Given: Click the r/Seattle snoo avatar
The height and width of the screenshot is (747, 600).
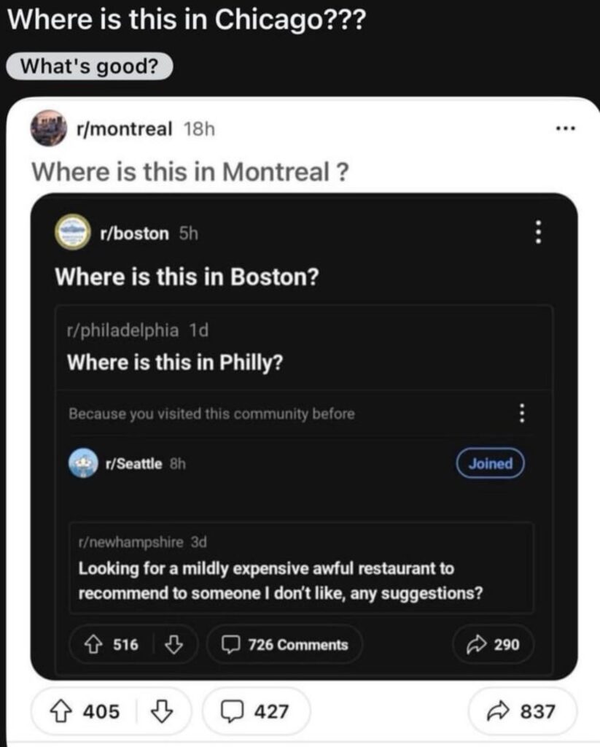Looking at the screenshot, I should coord(84,464).
